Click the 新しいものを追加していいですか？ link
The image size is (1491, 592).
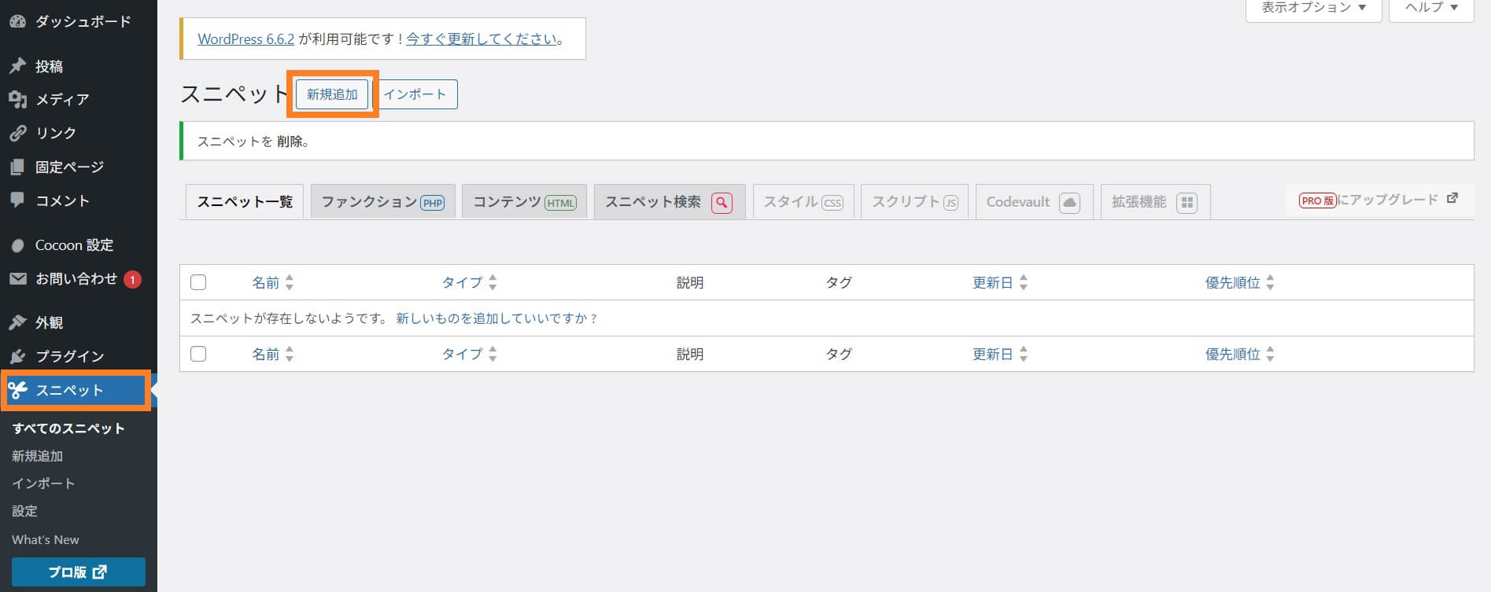point(496,318)
